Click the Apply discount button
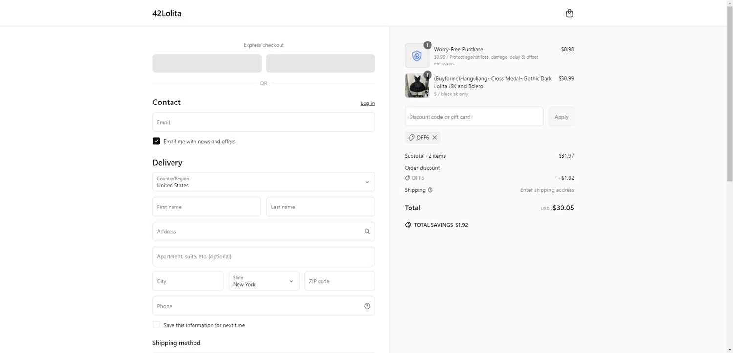Screen dimensions: 733x353 tap(561, 117)
